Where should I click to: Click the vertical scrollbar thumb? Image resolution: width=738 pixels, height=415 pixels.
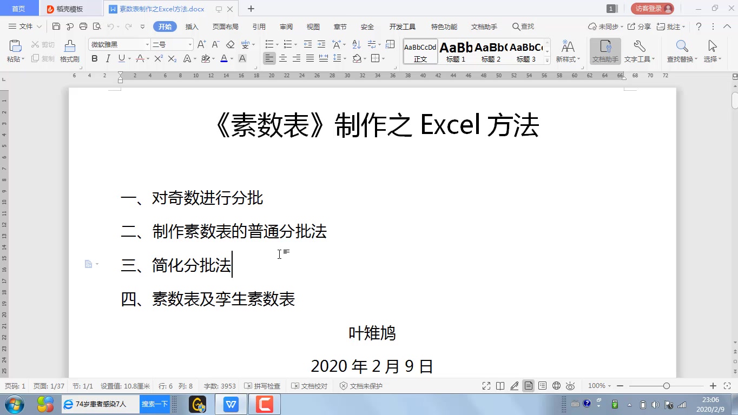(735, 101)
